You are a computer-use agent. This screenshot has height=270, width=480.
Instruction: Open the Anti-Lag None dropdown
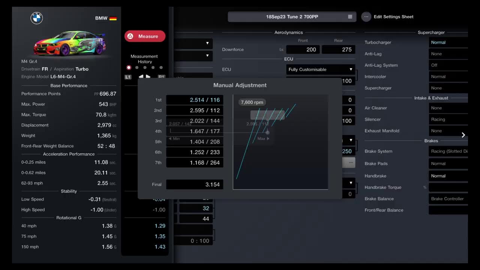448,54
